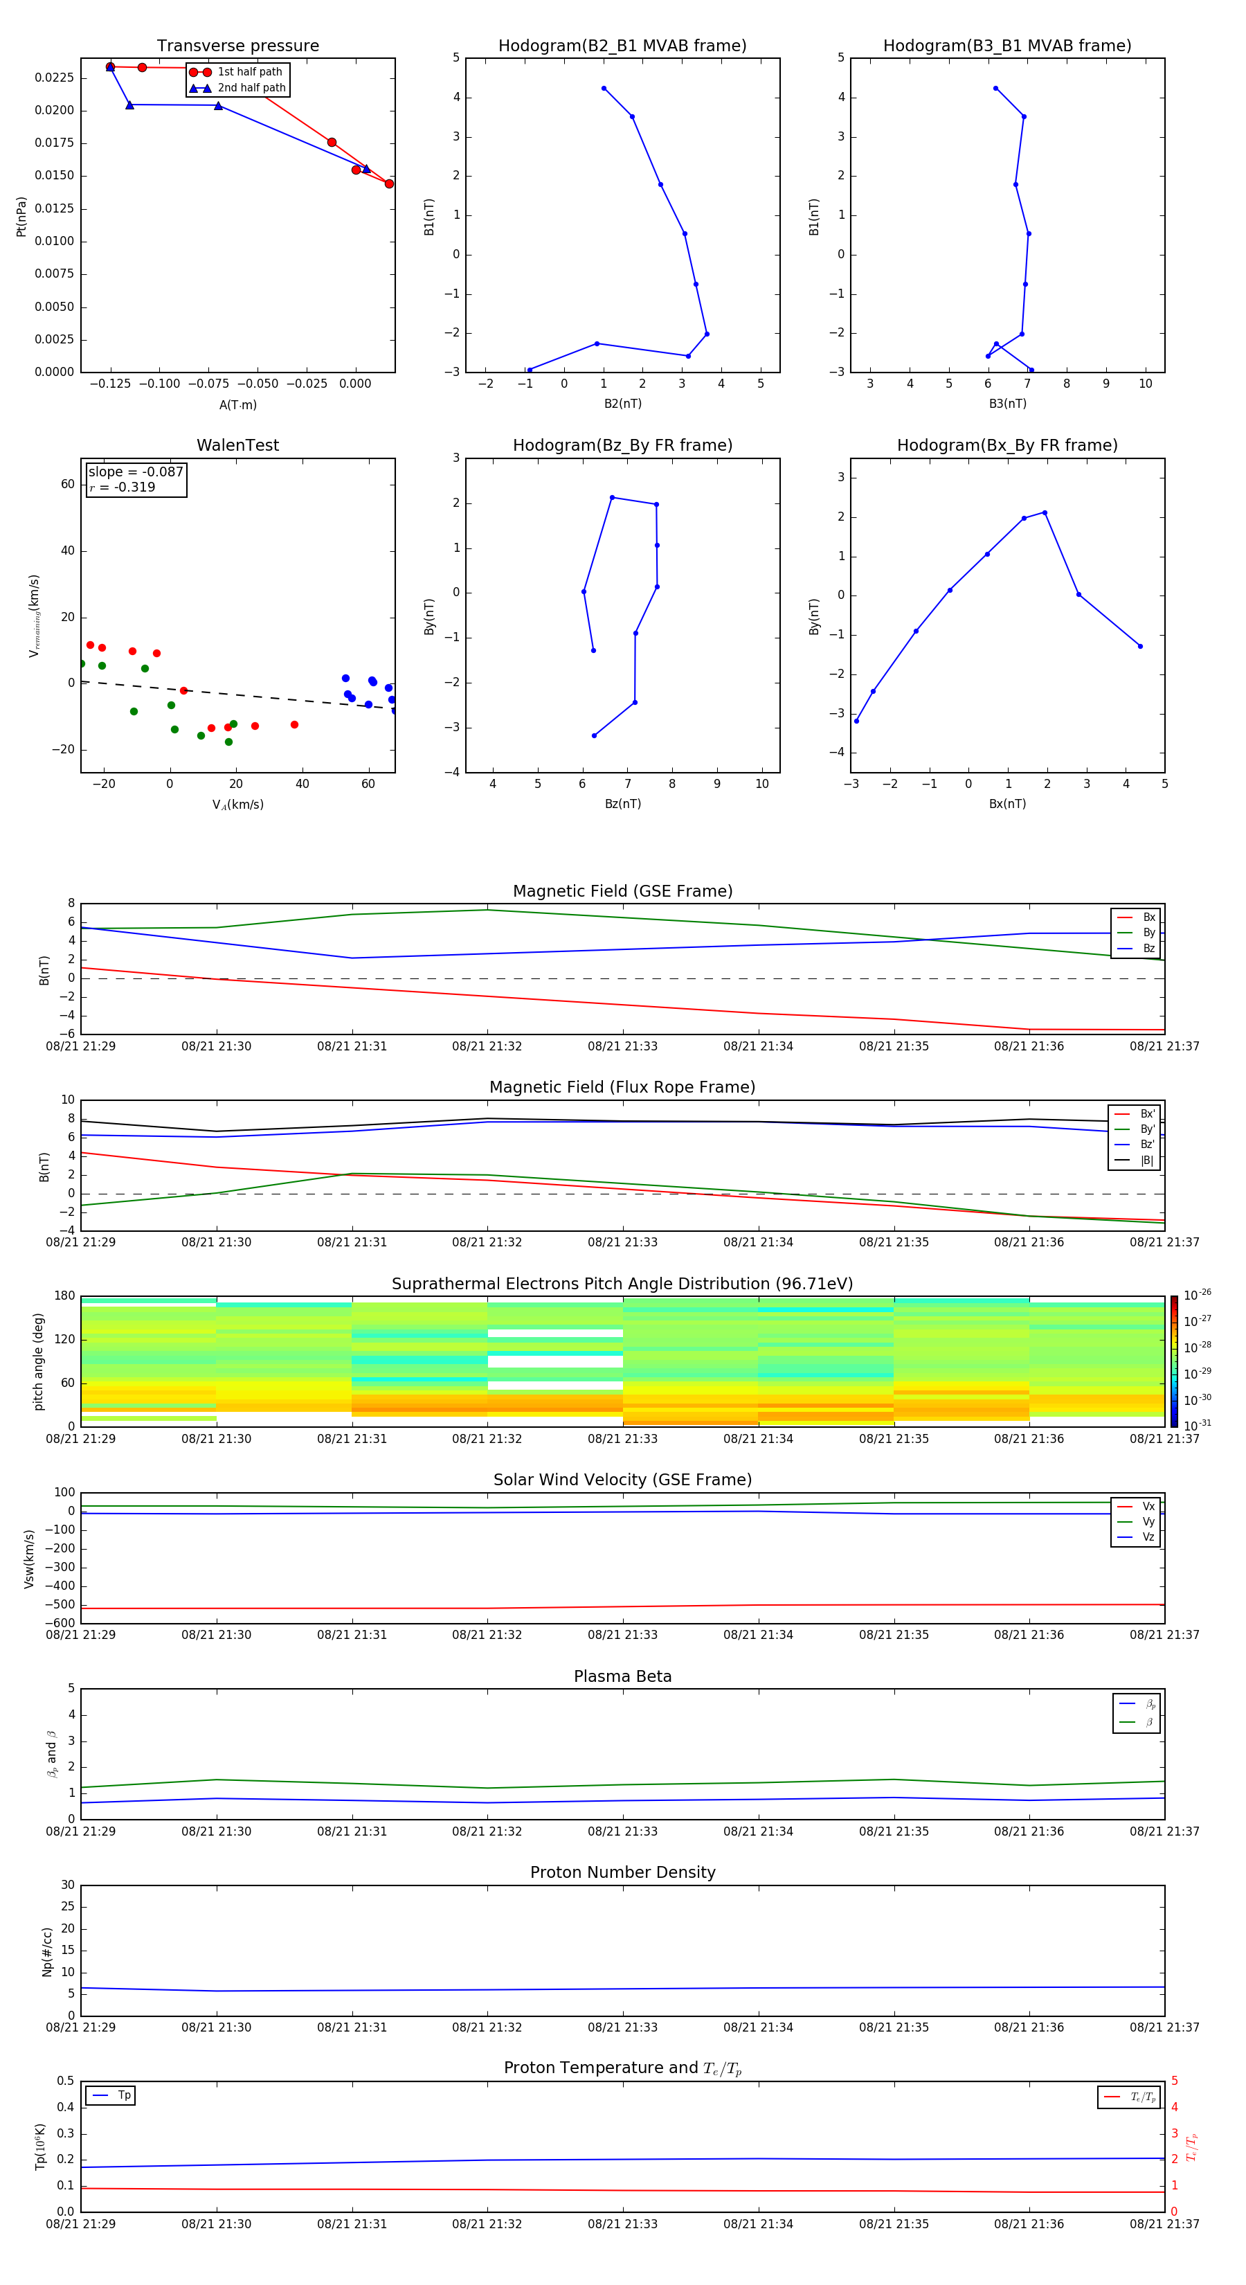Viewport: 1246px width, 2285px height.
Task: Click 'Proton Number Density' title
Action: pos(622,1872)
